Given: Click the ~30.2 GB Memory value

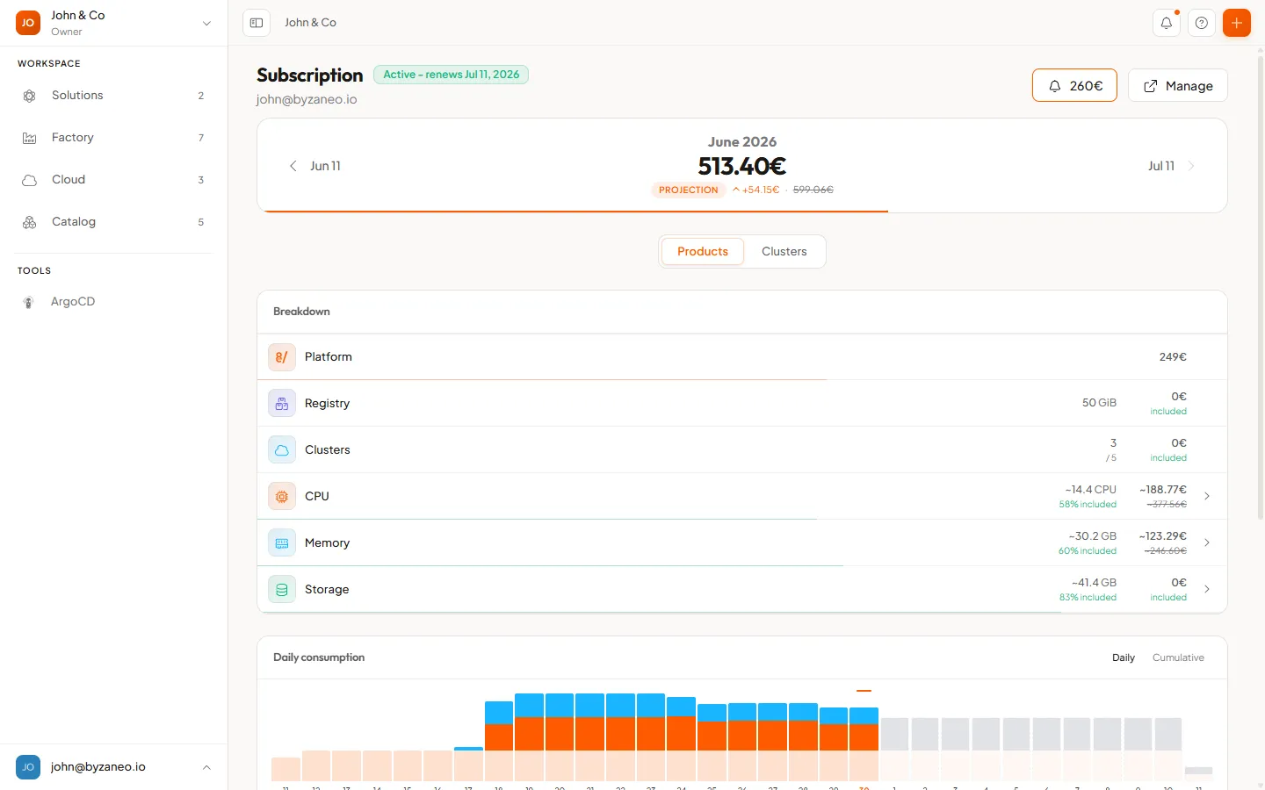Looking at the screenshot, I should pyautogui.click(x=1092, y=536).
